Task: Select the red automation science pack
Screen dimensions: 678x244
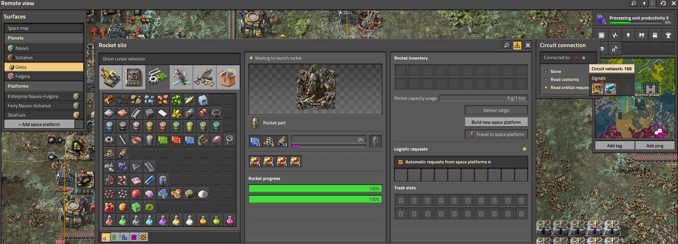Action: (109, 220)
